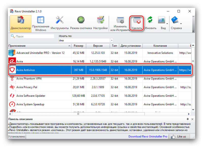203x147 pixels.
Task: Click the list's scroll up arrow
Action: (x=193, y=45)
